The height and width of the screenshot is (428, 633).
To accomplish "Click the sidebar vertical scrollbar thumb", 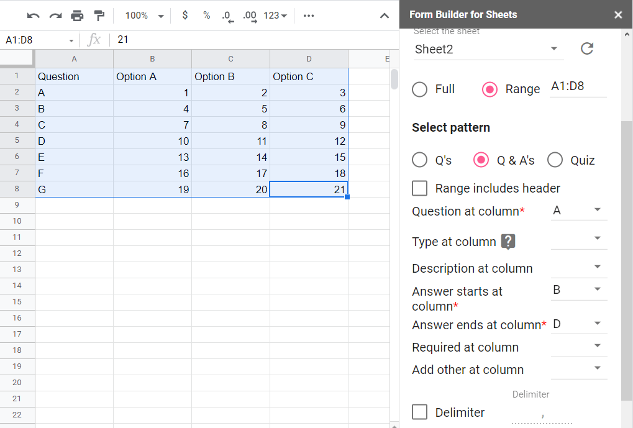I will coord(627,260).
